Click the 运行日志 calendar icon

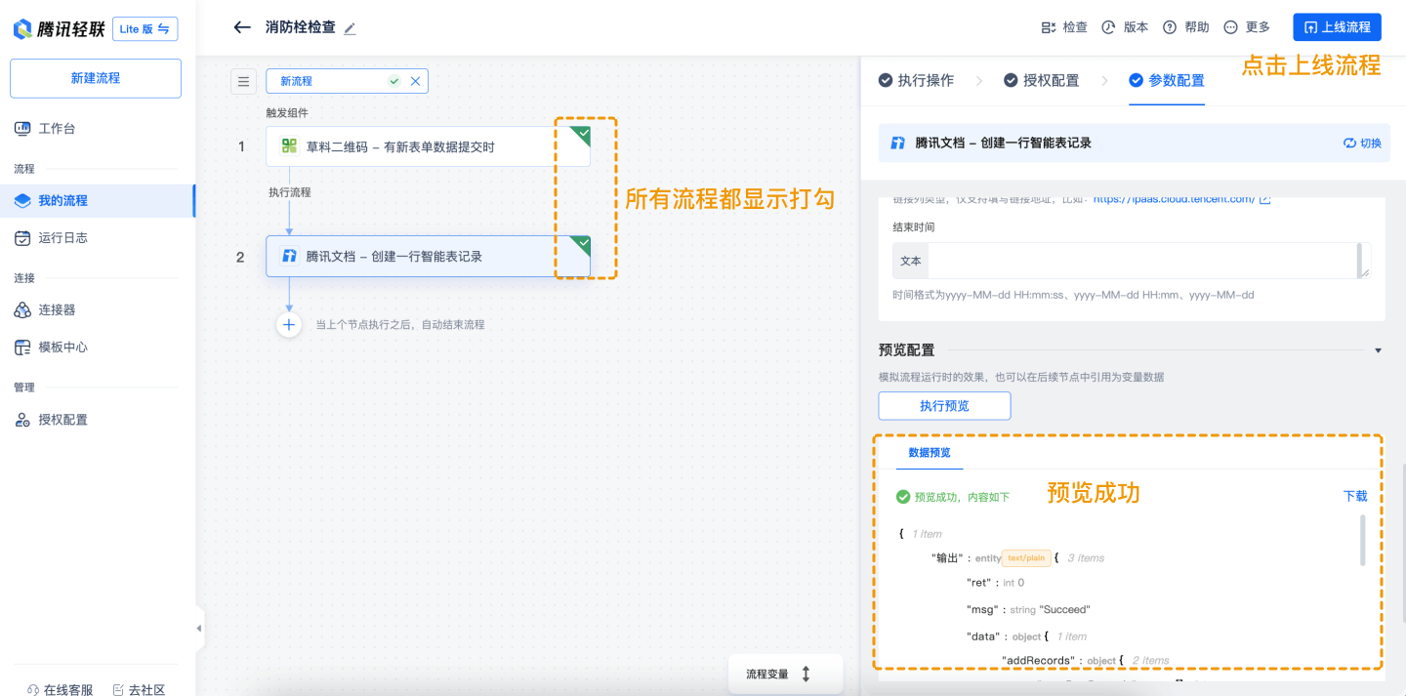[22, 237]
